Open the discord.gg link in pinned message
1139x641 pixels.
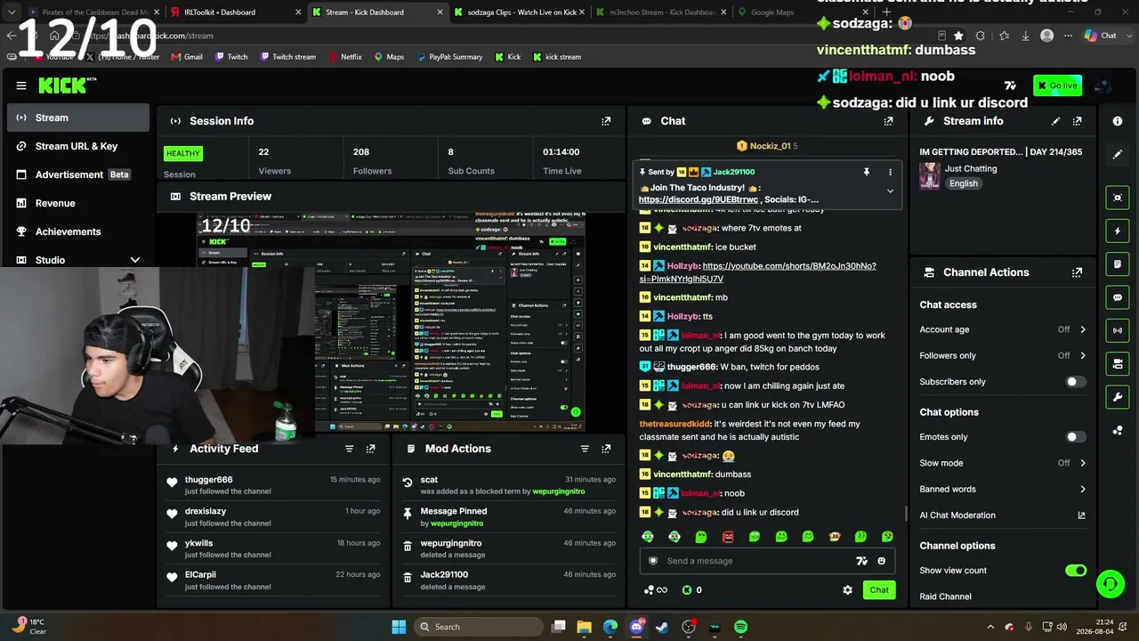coord(699,199)
